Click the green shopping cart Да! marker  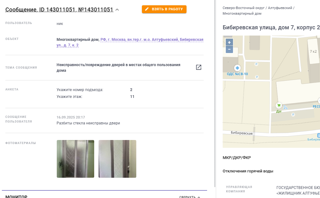point(279,105)
